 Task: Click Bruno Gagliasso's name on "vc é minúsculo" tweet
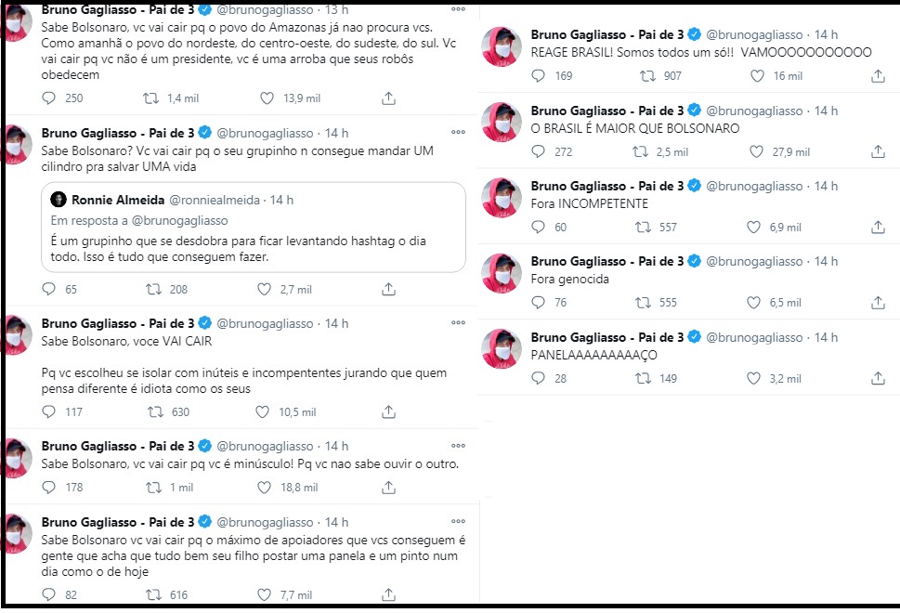pos(118,447)
